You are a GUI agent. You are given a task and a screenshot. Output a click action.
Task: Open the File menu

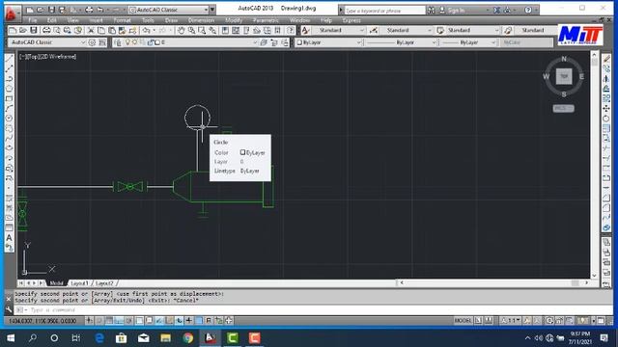click(x=33, y=20)
